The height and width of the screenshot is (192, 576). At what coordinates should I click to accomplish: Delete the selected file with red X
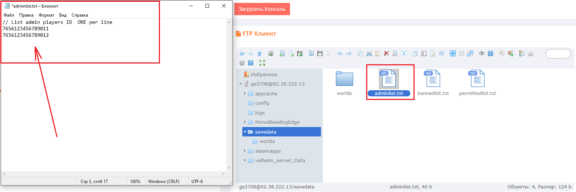click(x=386, y=53)
